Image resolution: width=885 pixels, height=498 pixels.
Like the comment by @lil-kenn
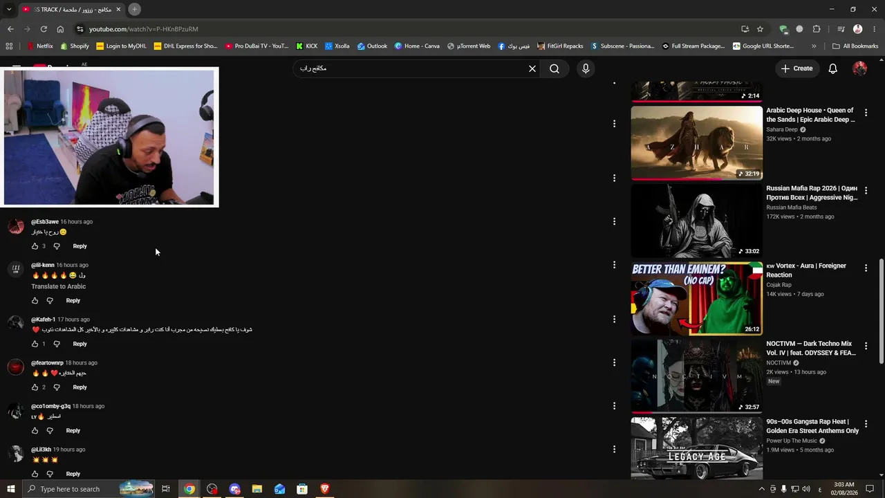pos(35,301)
